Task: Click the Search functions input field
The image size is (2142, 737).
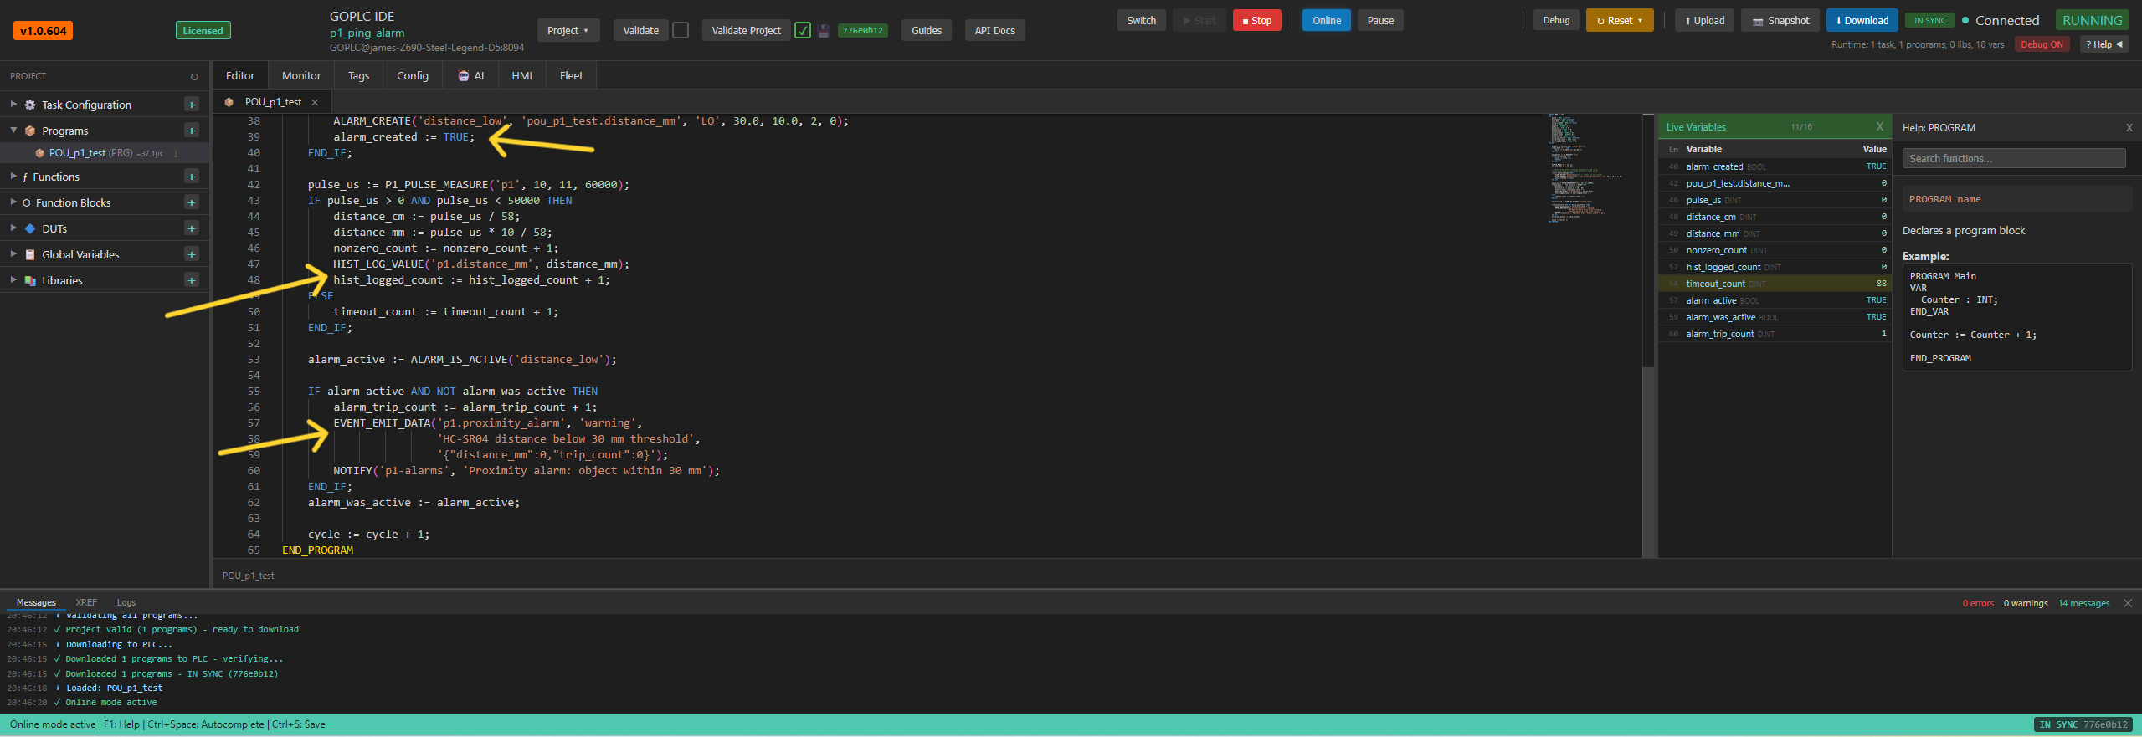Action: click(2013, 159)
